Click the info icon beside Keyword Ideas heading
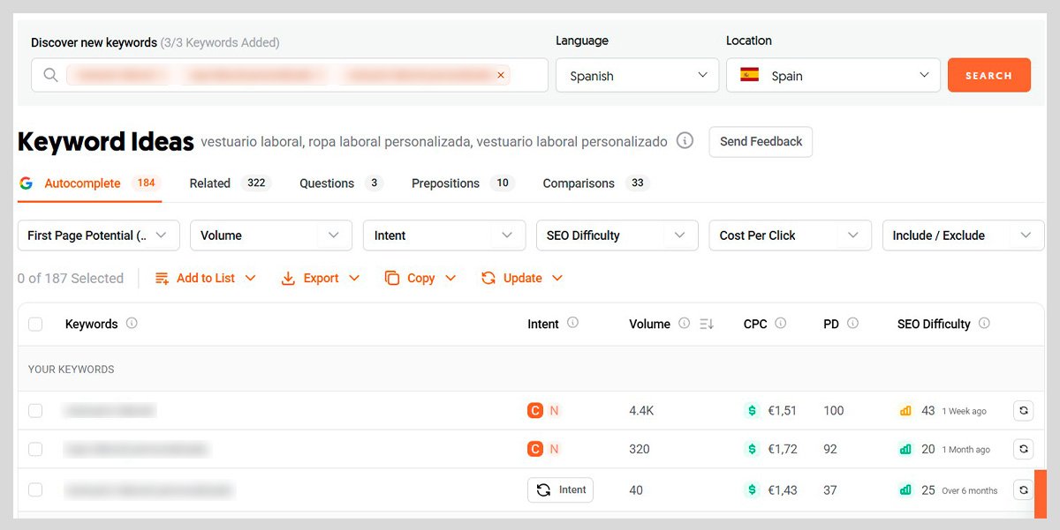Screen dimensions: 1060x530 (685, 141)
